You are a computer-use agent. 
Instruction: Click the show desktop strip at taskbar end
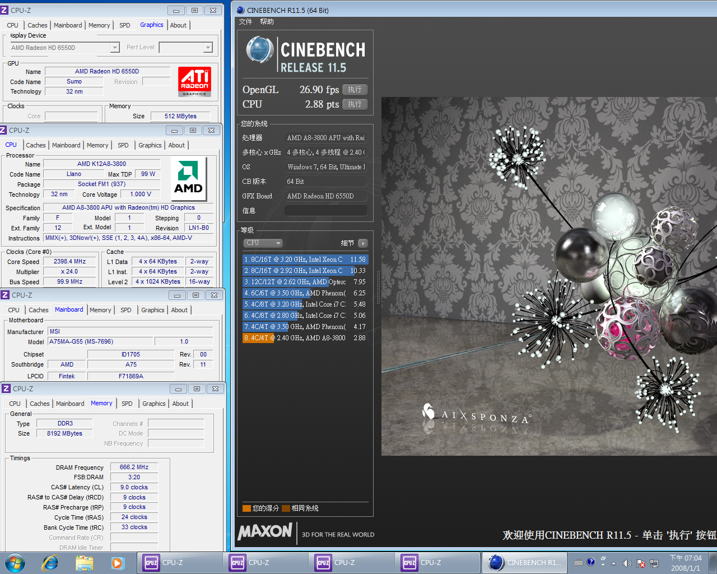tap(713, 563)
